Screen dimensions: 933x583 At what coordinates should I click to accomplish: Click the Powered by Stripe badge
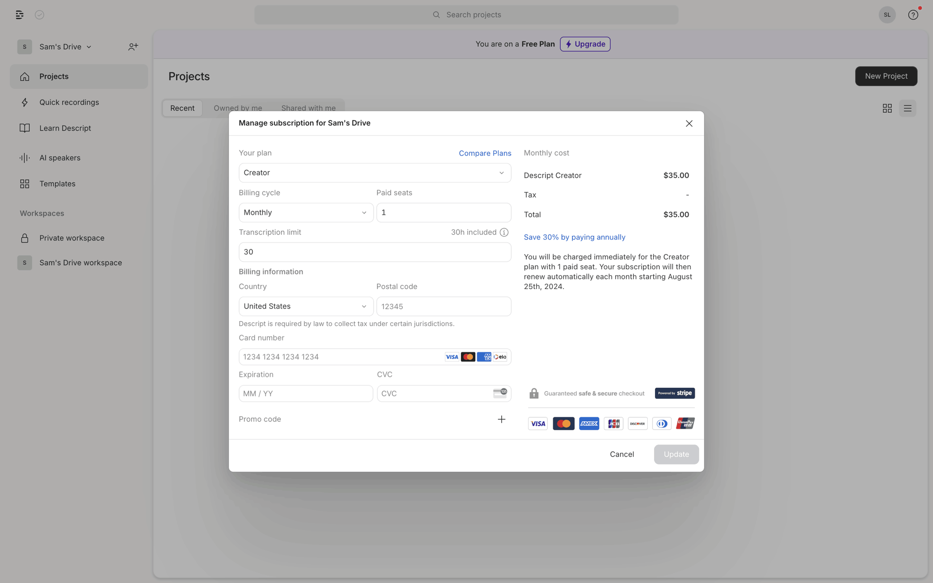click(674, 393)
